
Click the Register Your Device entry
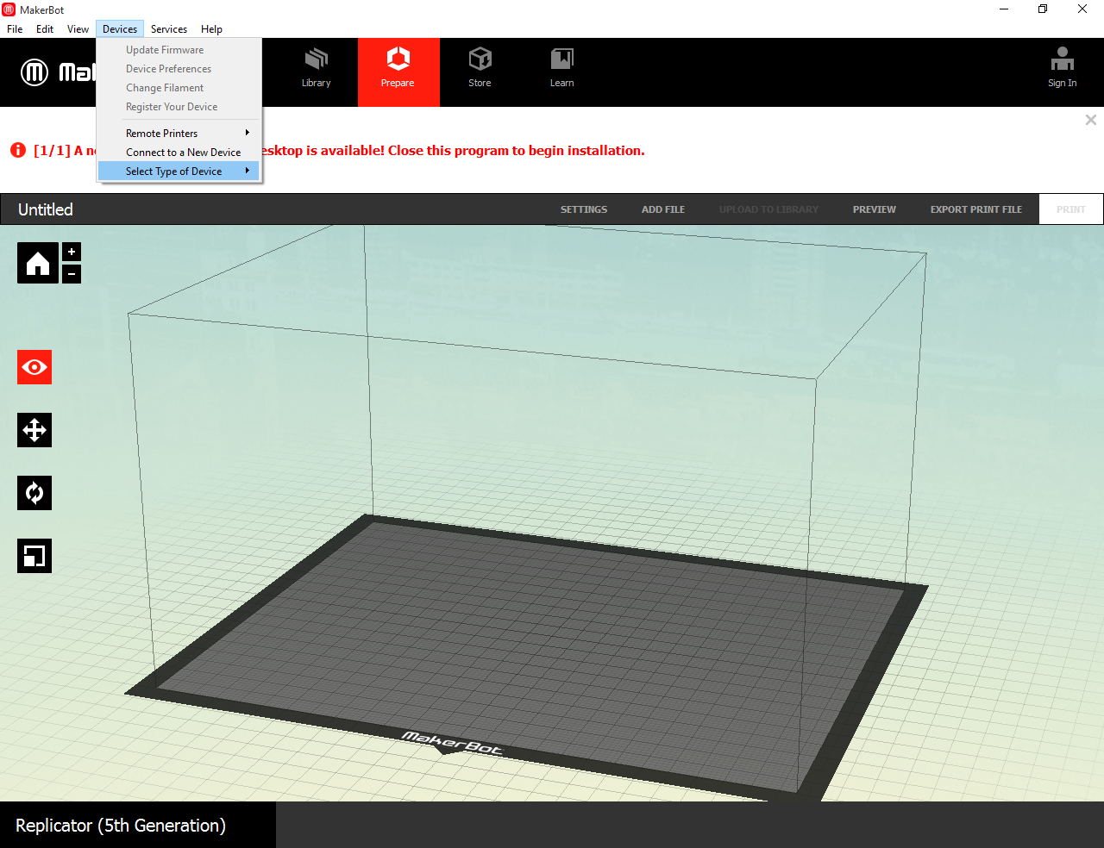(179, 107)
